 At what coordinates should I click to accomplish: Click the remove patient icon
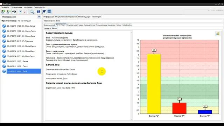(x=8, y=12)
